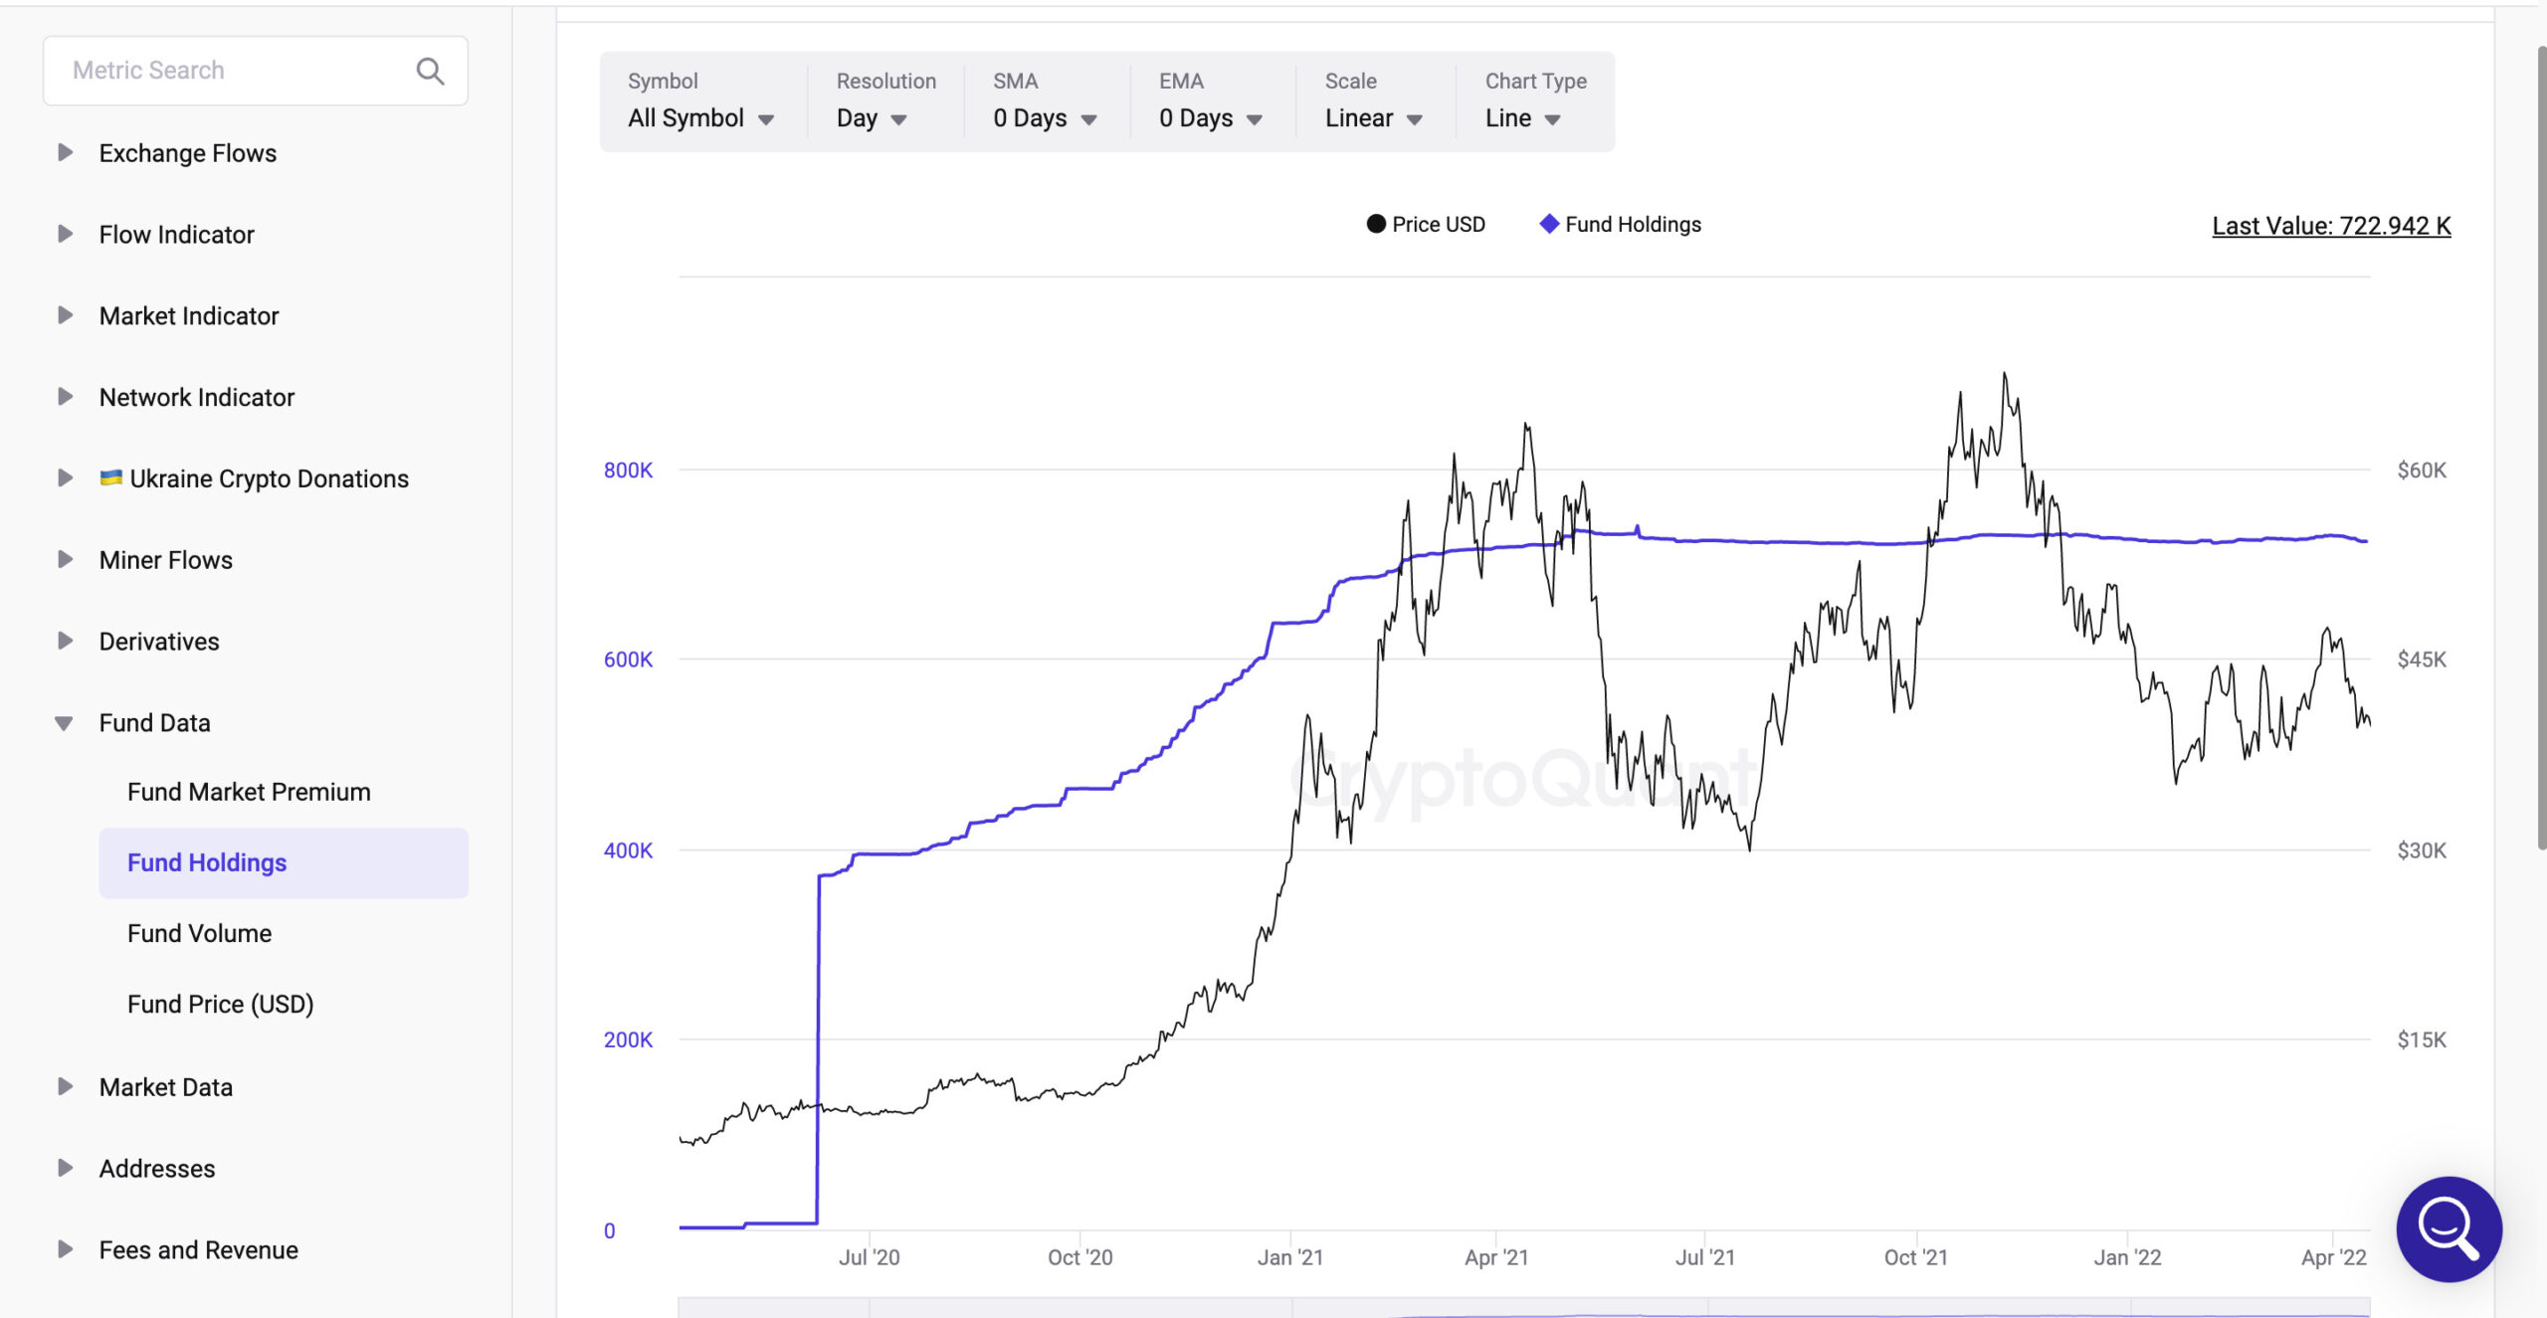Screen dimensions: 2547x1318
Task: Open the Scale dropdown set to Linear
Action: click(x=1374, y=118)
